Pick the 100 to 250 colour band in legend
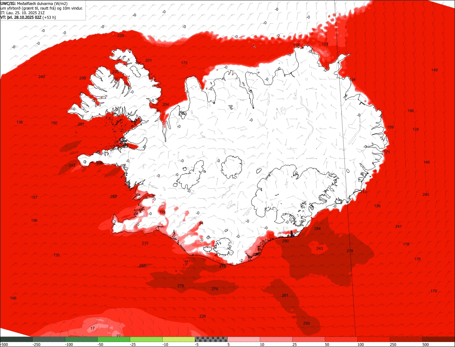Screen dimensions: 455x347 (x=374, y=339)
